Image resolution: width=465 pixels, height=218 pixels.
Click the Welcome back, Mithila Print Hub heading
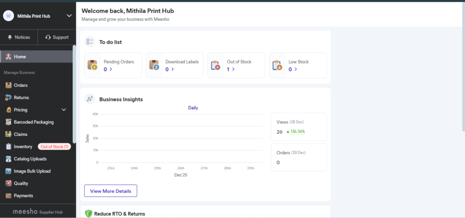pos(128,11)
